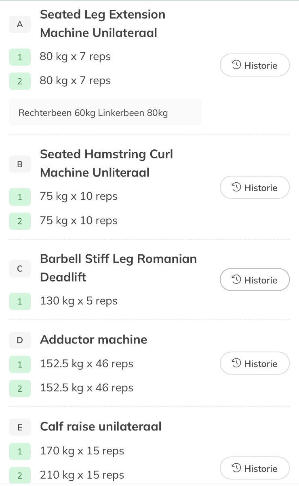Viewport: 299px width, 486px height.
Task: Select set 2 badge of Hamstring Curl
Action: pos(20,221)
